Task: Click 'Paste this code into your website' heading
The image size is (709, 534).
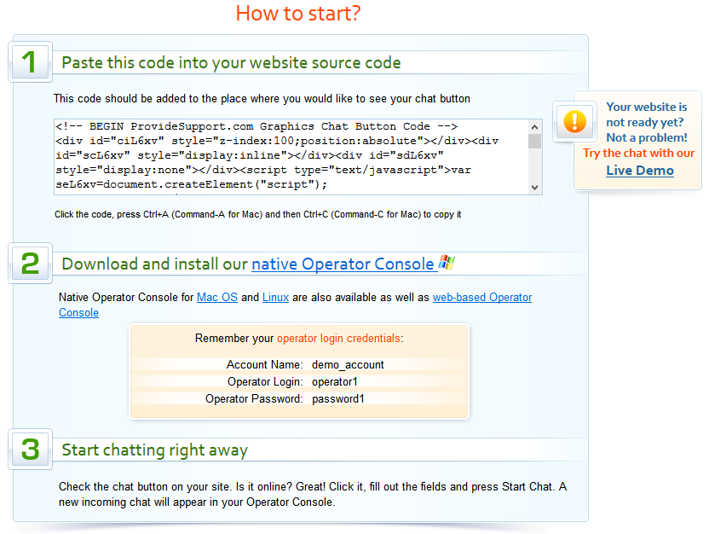Action: [x=231, y=63]
